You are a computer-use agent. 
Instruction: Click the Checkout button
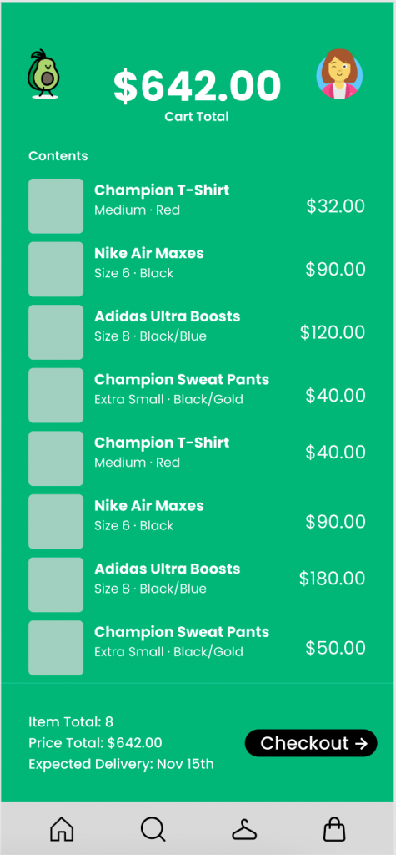pyautogui.click(x=311, y=742)
